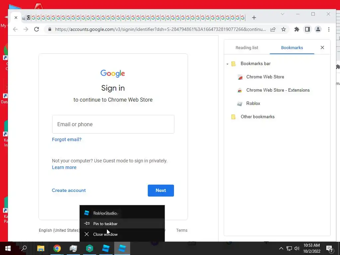Open the taskbar search magnifier
Image resolution: width=340 pixels, height=255 pixels.
tap(24, 248)
